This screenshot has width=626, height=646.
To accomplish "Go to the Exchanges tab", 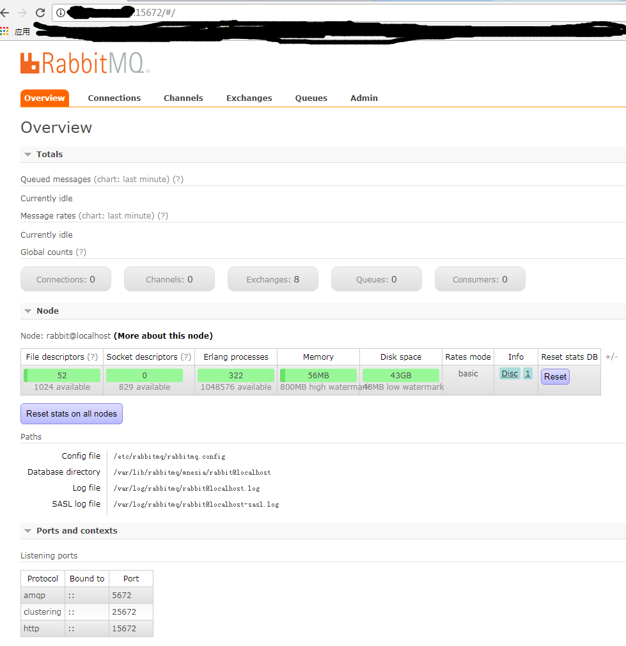I will click(249, 98).
